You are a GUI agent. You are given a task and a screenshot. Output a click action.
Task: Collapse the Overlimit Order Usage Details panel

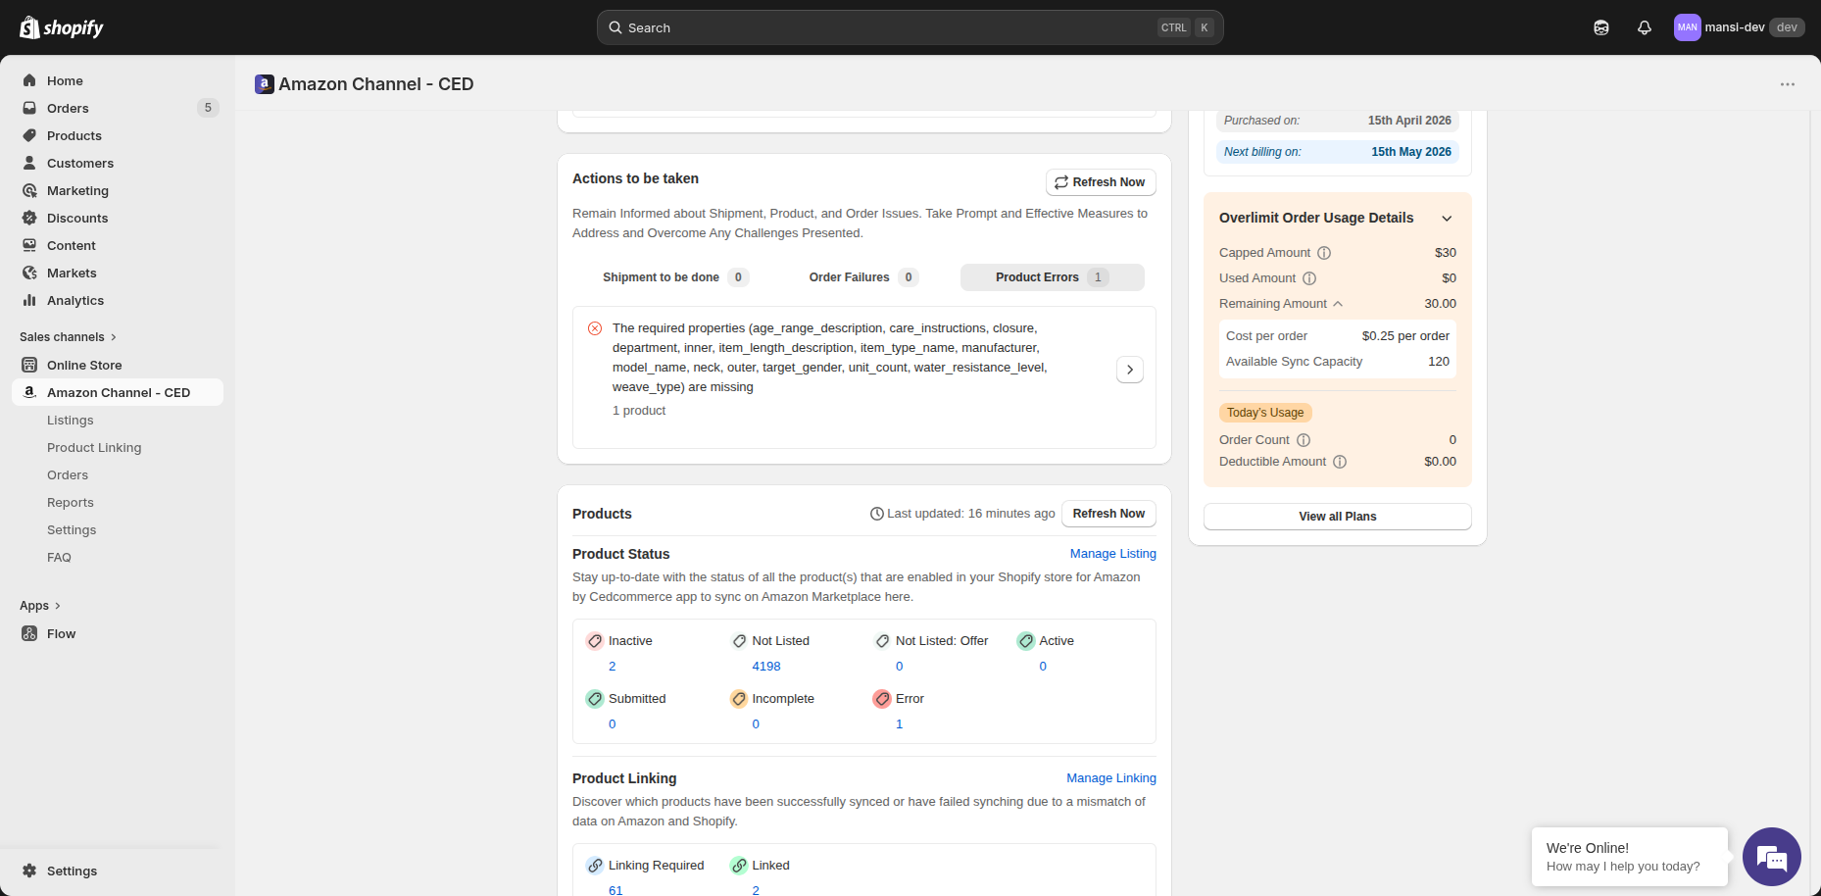(x=1447, y=219)
